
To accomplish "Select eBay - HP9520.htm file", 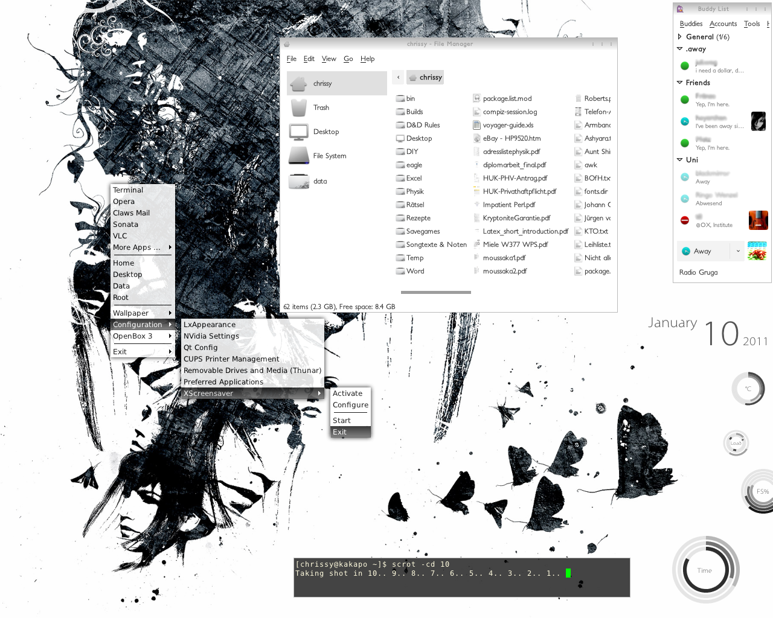I will (507, 138).
